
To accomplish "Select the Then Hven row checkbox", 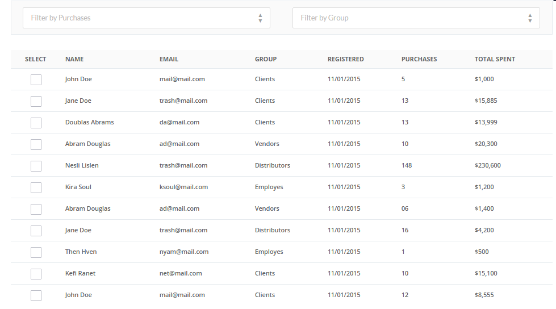I will (x=36, y=252).
